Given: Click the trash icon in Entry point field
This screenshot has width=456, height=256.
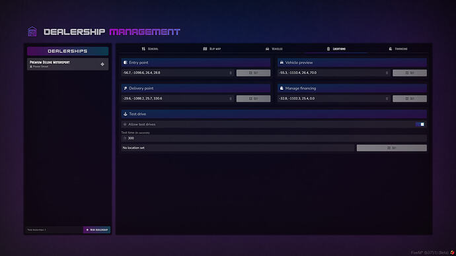Looking at the screenshot, I should pyautogui.click(x=231, y=73).
